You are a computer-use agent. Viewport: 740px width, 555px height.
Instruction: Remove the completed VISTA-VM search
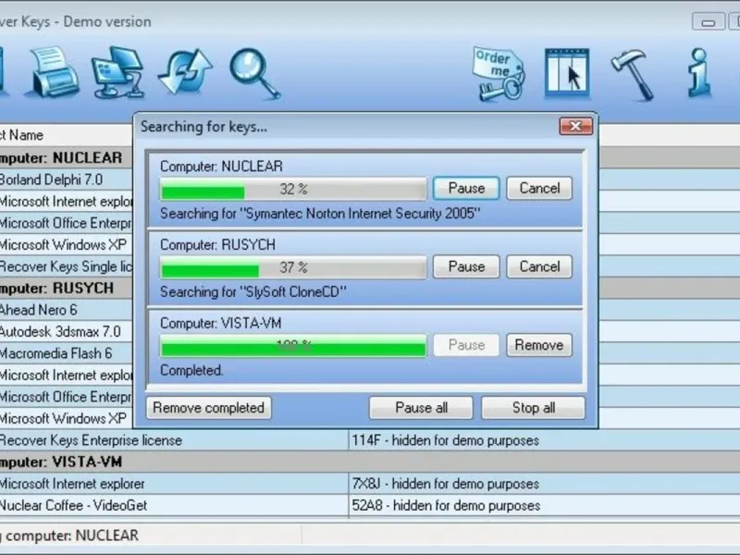click(539, 345)
